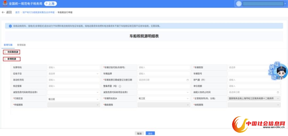Image resolution: width=288 pixels, height=136 pixels.
Task: Click help info icon beside 整备质量（吨）
Action: click(x=120, y=86)
